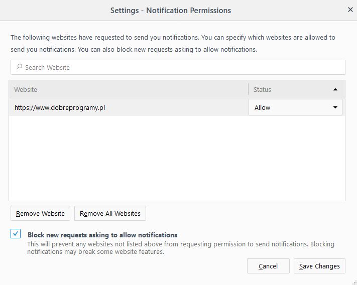This screenshot has width=357, height=285.
Task: Click the resize grip in dialog corner
Action: coord(353,281)
